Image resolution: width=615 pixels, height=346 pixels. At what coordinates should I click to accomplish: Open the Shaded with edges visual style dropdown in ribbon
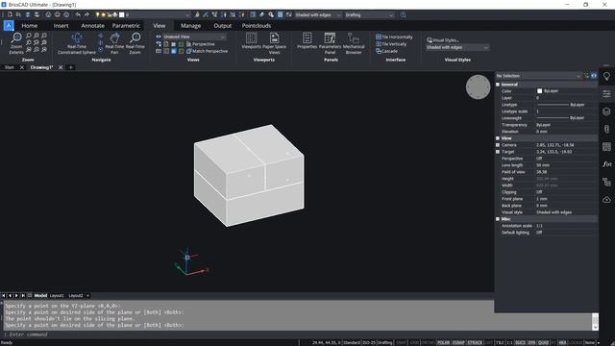457,47
